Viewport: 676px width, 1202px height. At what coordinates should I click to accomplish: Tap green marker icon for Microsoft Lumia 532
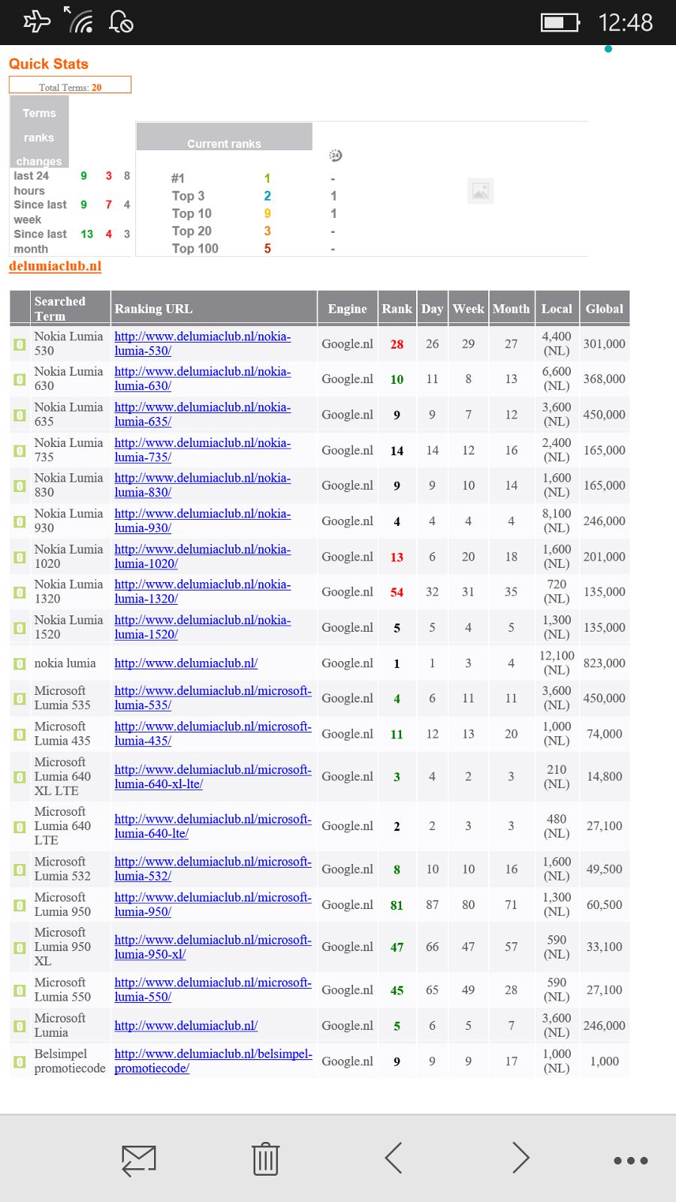point(20,870)
